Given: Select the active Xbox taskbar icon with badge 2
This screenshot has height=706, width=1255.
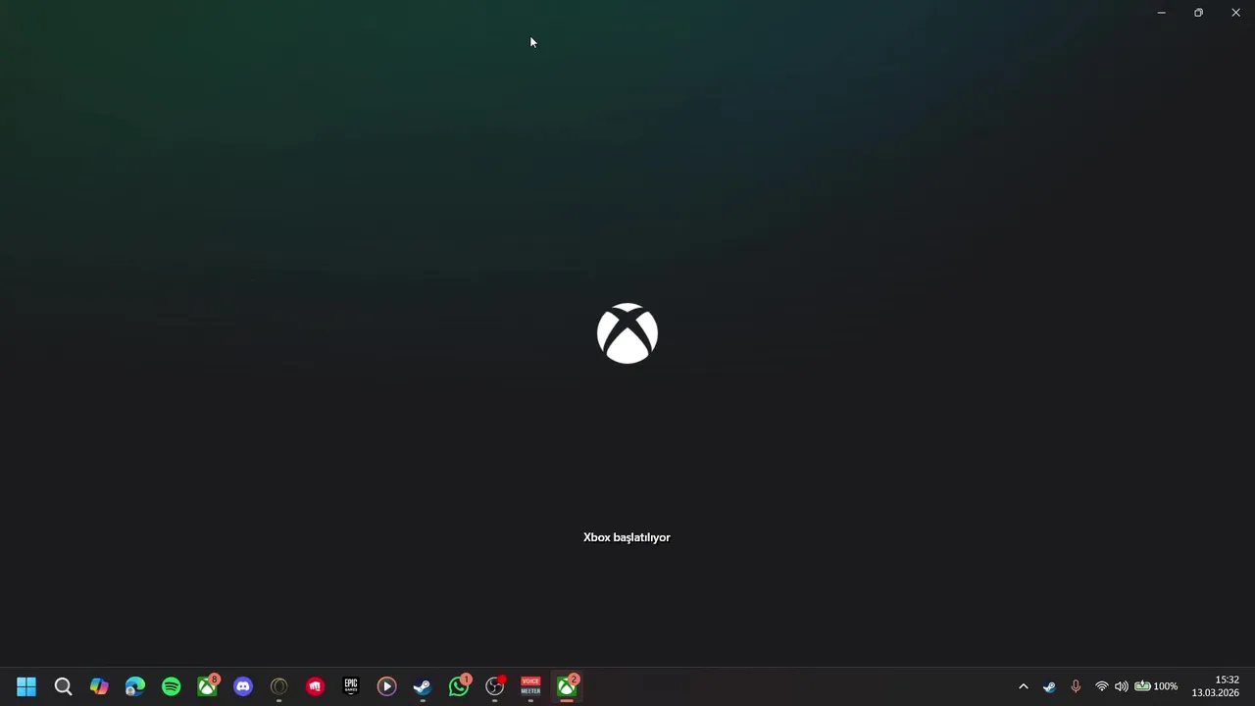Looking at the screenshot, I should coord(567,686).
